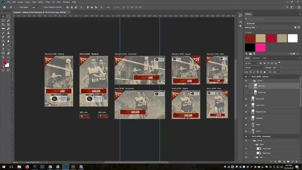
Task: Click the Align top edges icon
Action: tap(88, 8)
